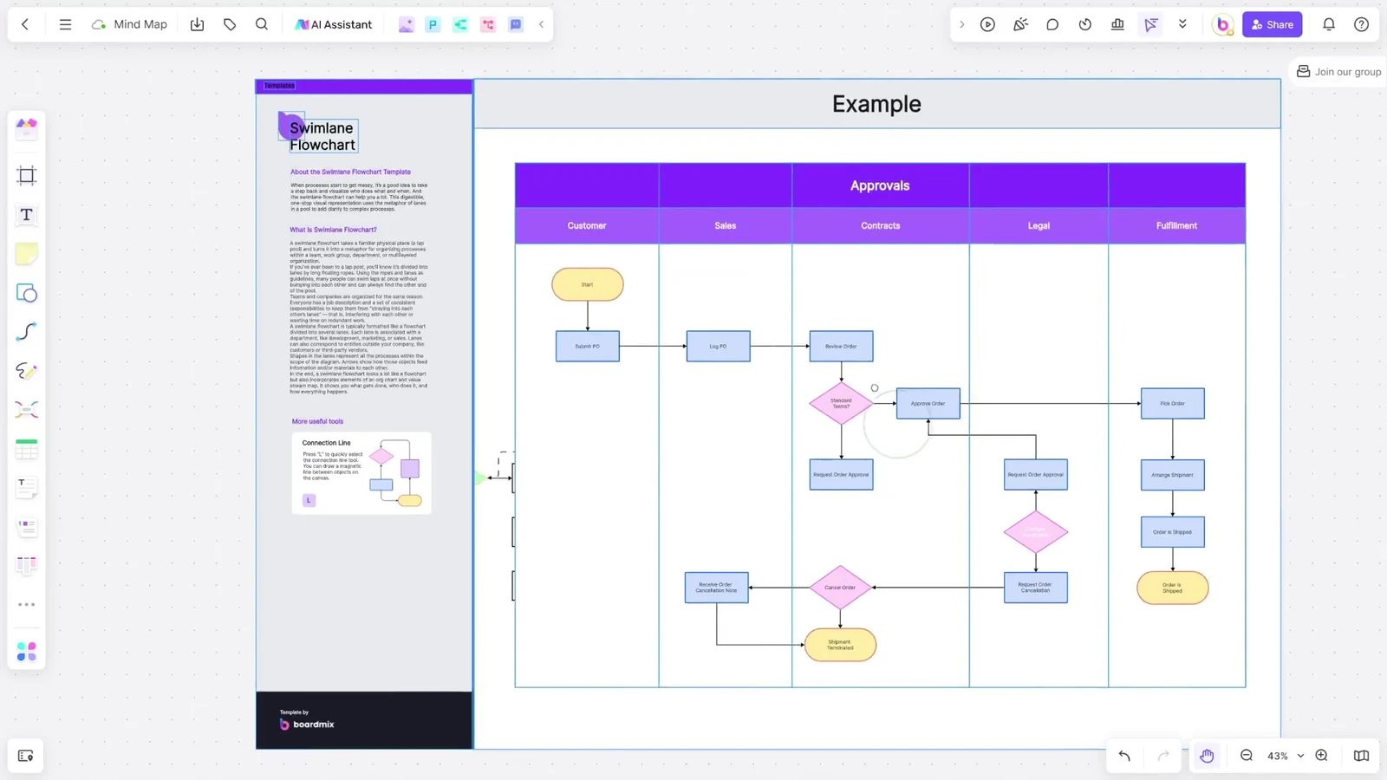
Task: Click the blue P shortcut icon
Action: click(433, 24)
